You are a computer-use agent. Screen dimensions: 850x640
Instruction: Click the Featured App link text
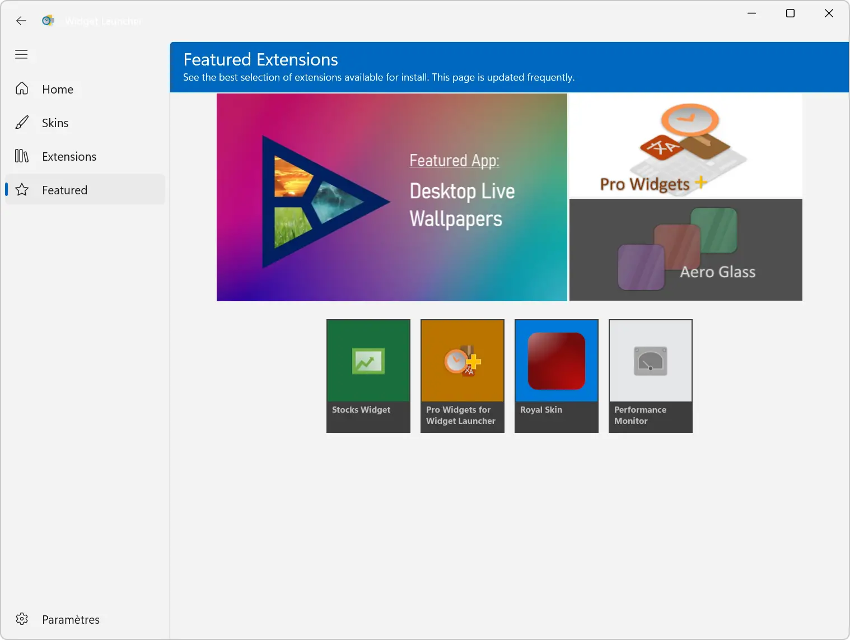454,161
